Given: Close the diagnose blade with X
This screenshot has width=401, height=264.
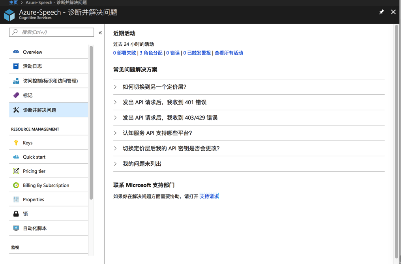Looking at the screenshot, I should click(x=394, y=12).
